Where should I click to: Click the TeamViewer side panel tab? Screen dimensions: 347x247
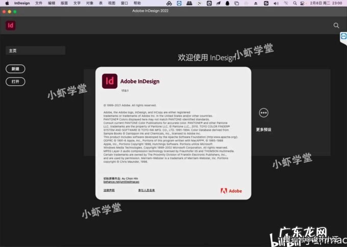[343, 37]
